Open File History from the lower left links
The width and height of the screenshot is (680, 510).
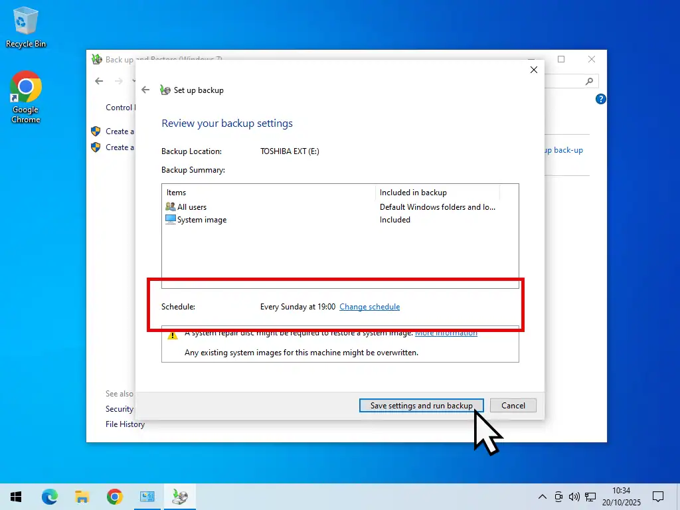pos(125,424)
